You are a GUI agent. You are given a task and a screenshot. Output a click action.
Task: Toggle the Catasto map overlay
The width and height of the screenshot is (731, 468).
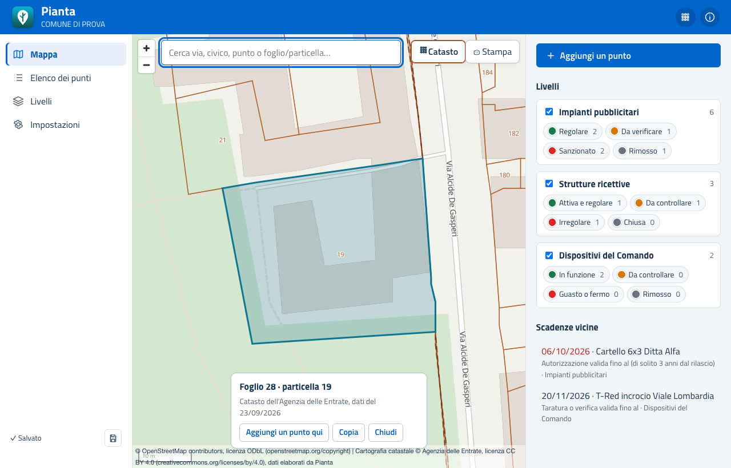pyautogui.click(x=438, y=51)
